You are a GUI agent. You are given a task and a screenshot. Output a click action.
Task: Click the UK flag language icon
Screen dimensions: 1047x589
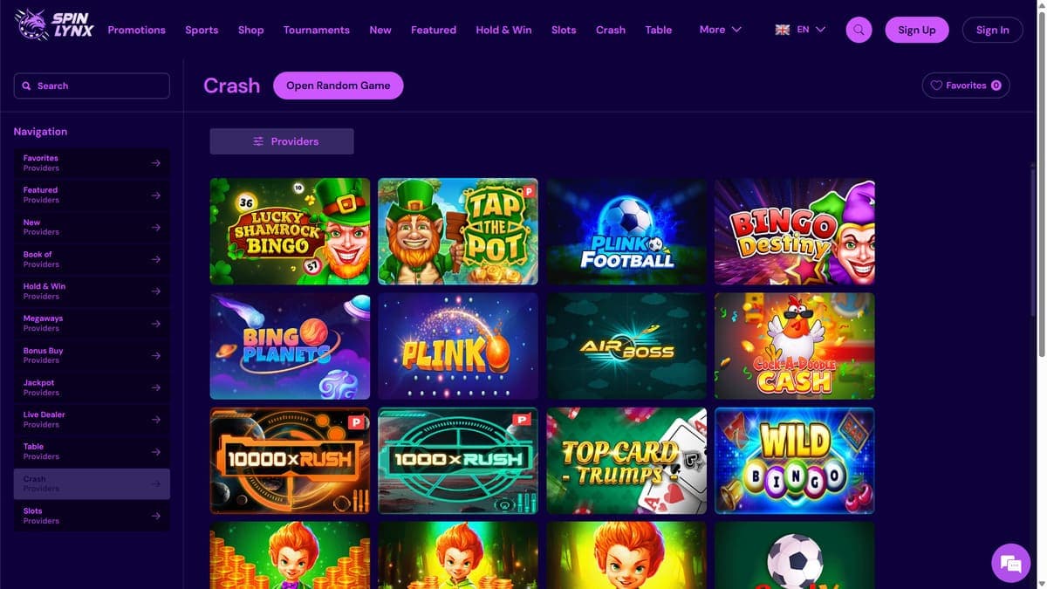click(783, 30)
